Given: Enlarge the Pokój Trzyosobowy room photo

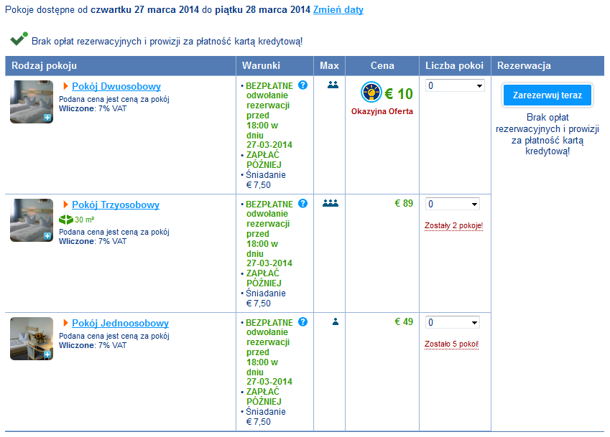Looking at the screenshot, I should pos(32,220).
